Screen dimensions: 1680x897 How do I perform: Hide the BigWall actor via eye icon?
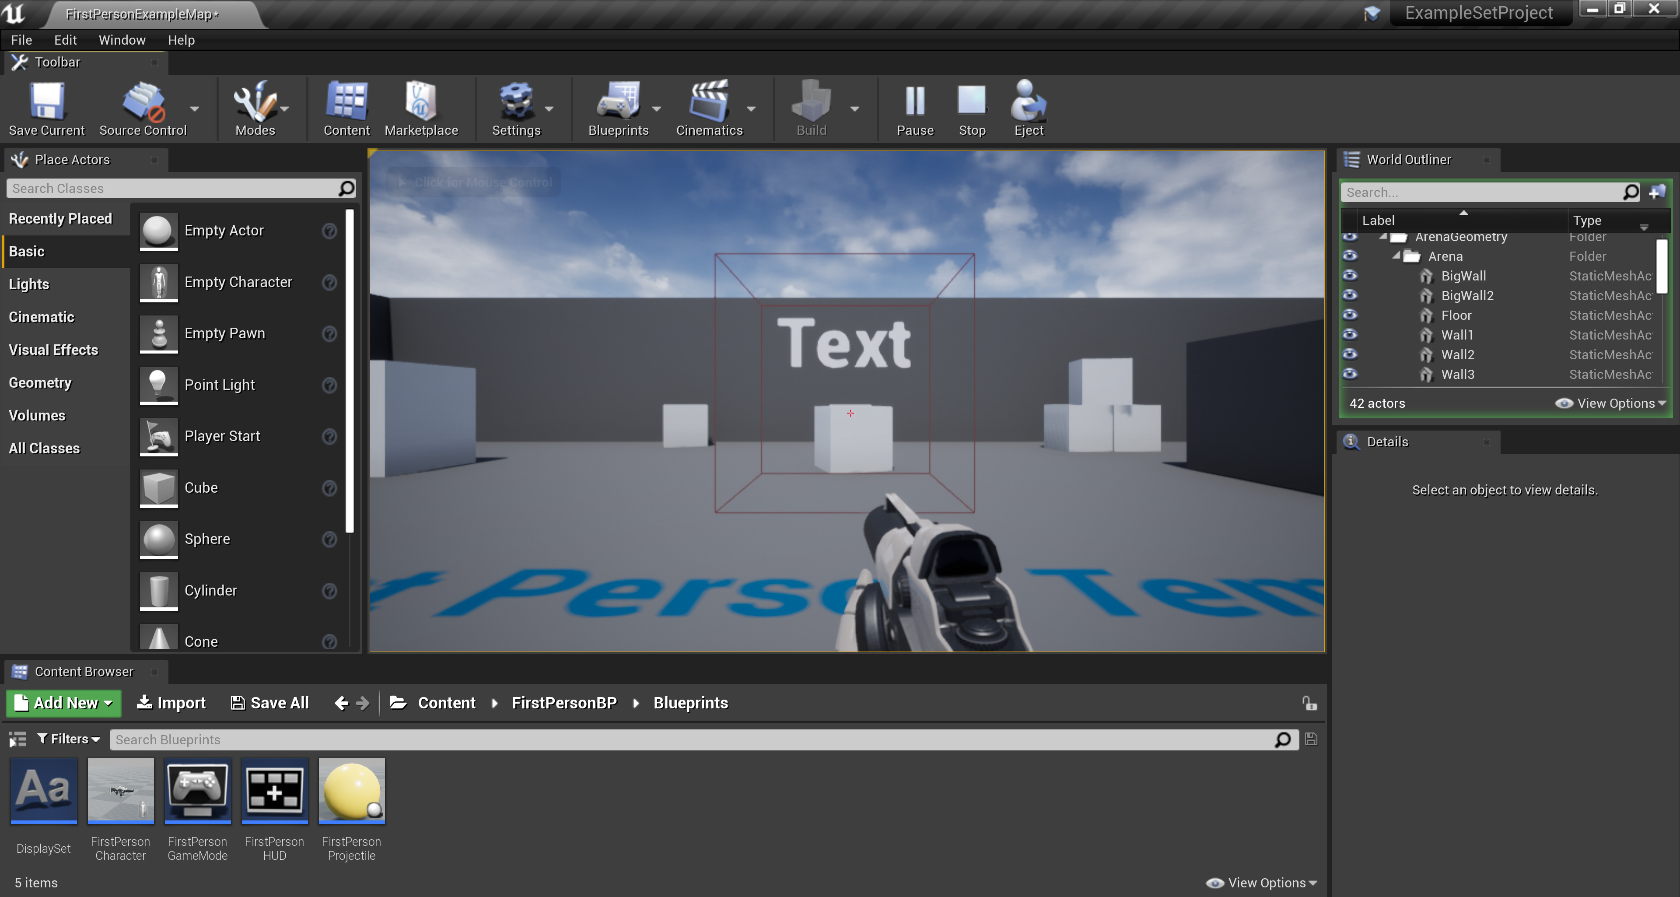pos(1349,275)
